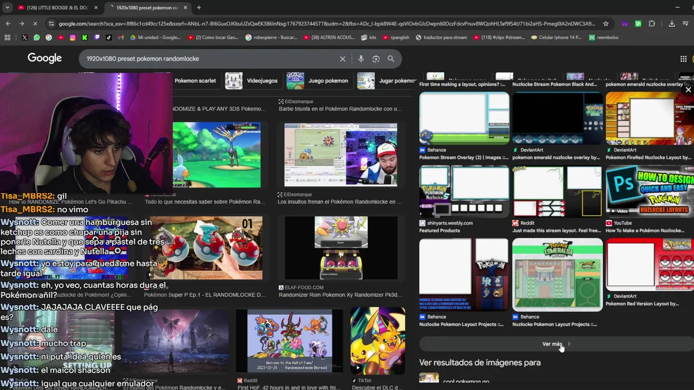This screenshot has width=694, height=390.
Task: Open the reembolso bookmark
Action: [x=603, y=37]
